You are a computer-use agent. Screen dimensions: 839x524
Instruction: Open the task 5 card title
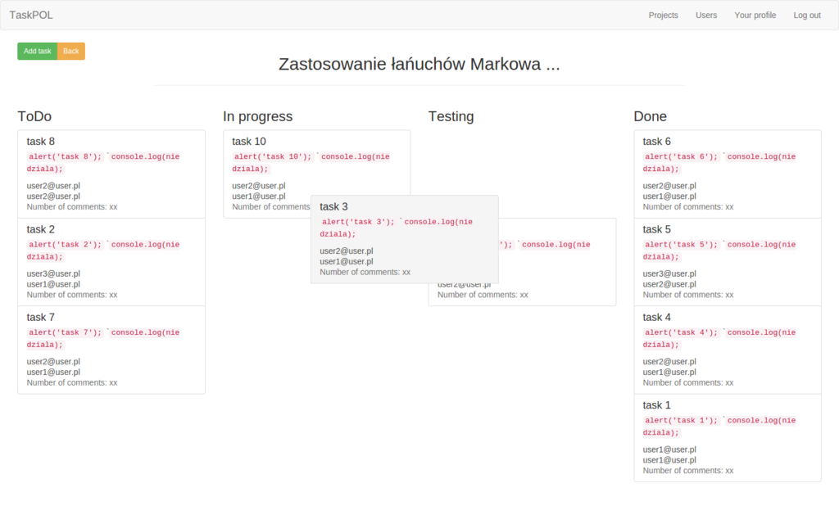pos(656,229)
